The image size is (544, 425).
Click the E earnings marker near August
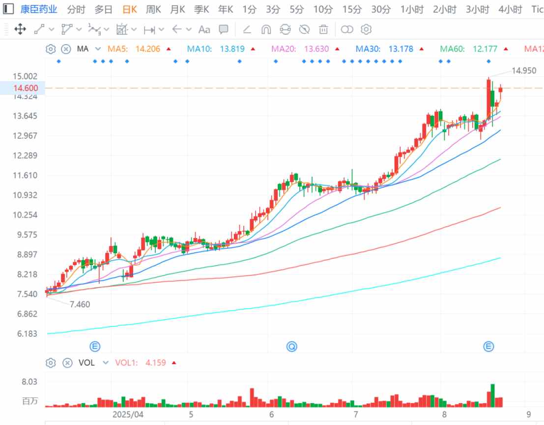pos(488,346)
